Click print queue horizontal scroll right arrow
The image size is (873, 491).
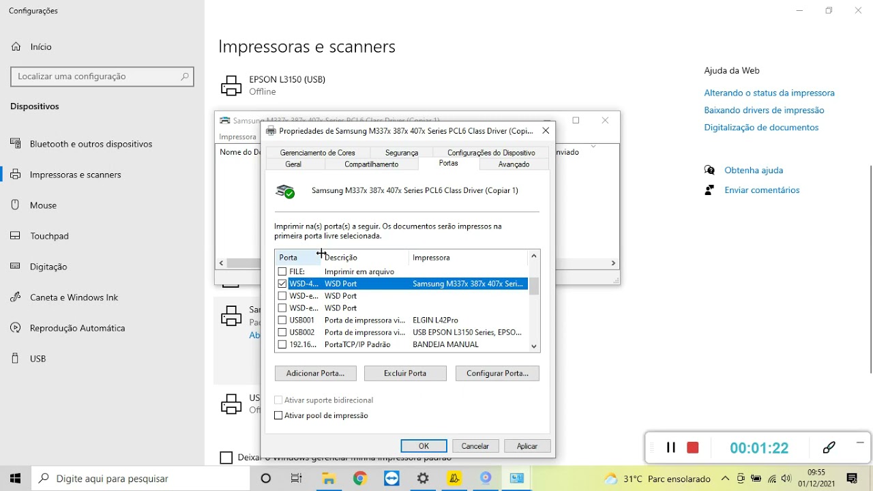coord(613,263)
